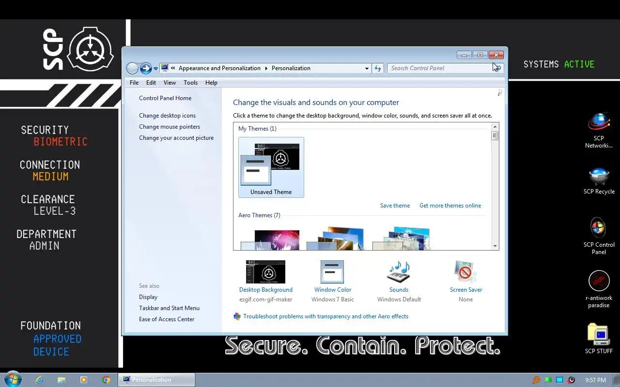This screenshot has height=387, width=620.
Task: Launch Windows Media Player from taskbar
Action: (x=84, y=380)
